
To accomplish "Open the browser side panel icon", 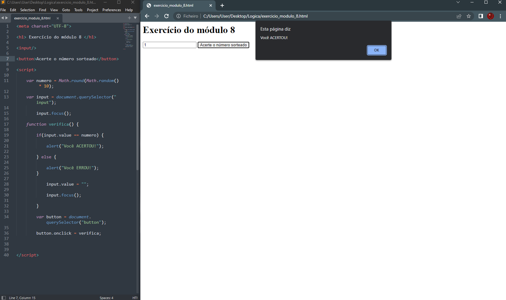I will (x=481, y=16).
